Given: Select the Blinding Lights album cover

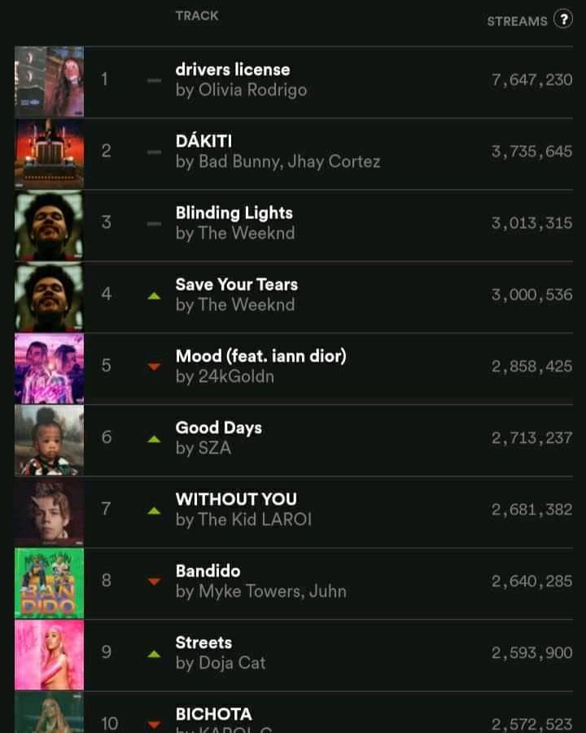Looking at the screenshot, I should (x=50, y=225).
